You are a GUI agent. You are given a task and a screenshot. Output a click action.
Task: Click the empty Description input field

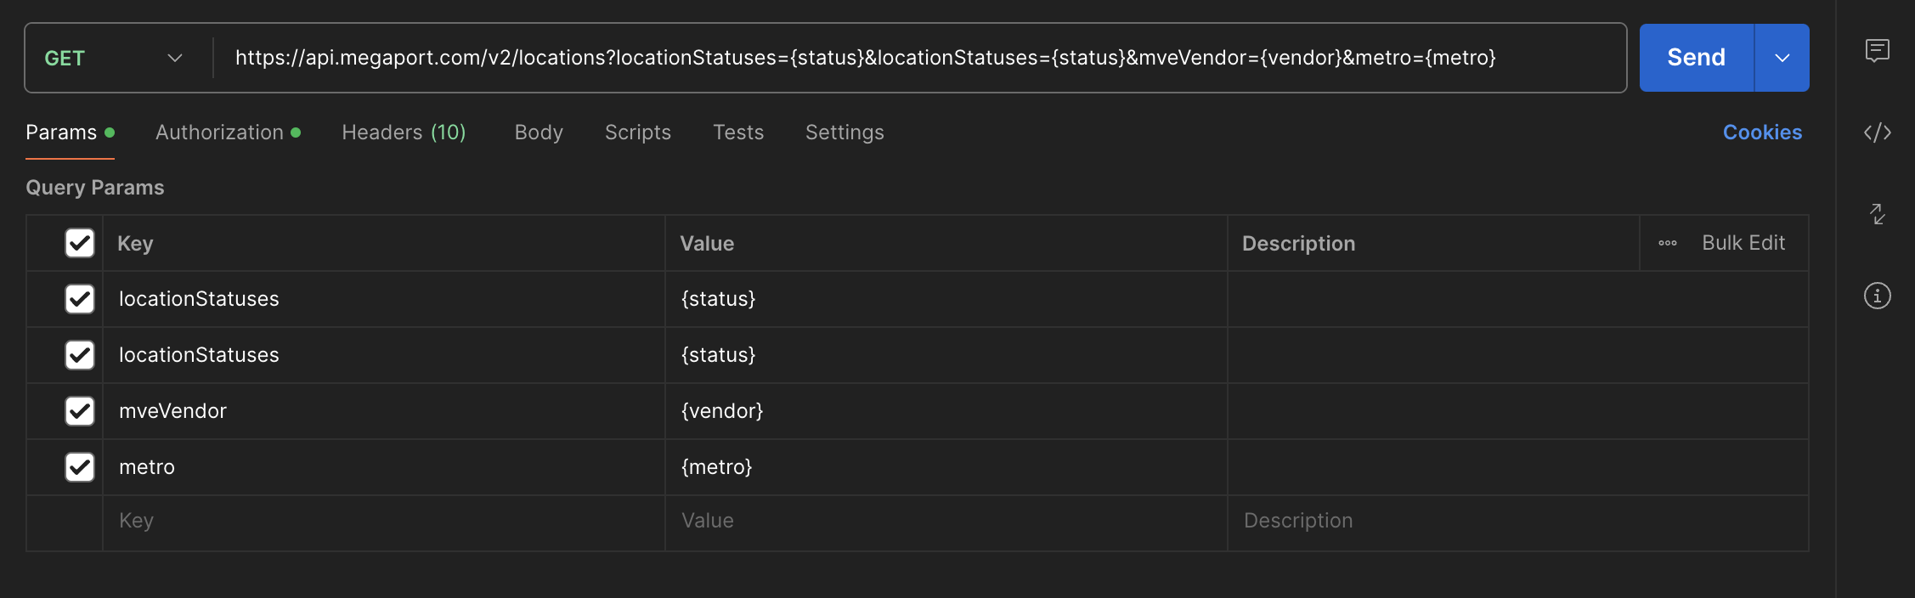(x=1518, y=521)
